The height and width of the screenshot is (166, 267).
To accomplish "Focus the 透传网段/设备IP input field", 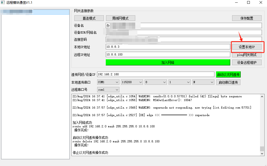I will (156, 75).
